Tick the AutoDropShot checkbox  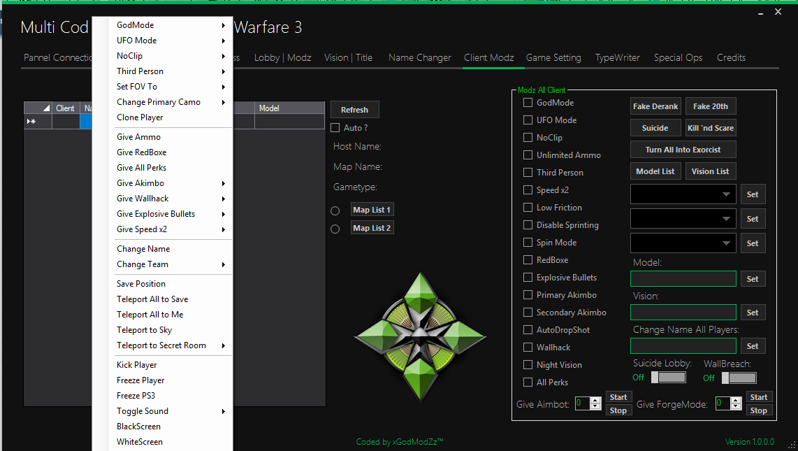point(528,330)
